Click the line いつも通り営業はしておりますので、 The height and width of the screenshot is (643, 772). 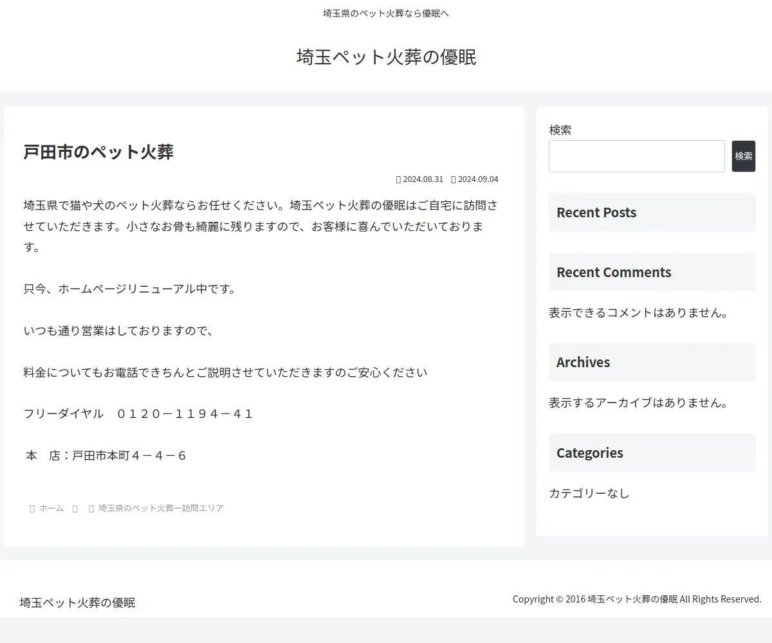pyautogui.click(x=118, y=331)
